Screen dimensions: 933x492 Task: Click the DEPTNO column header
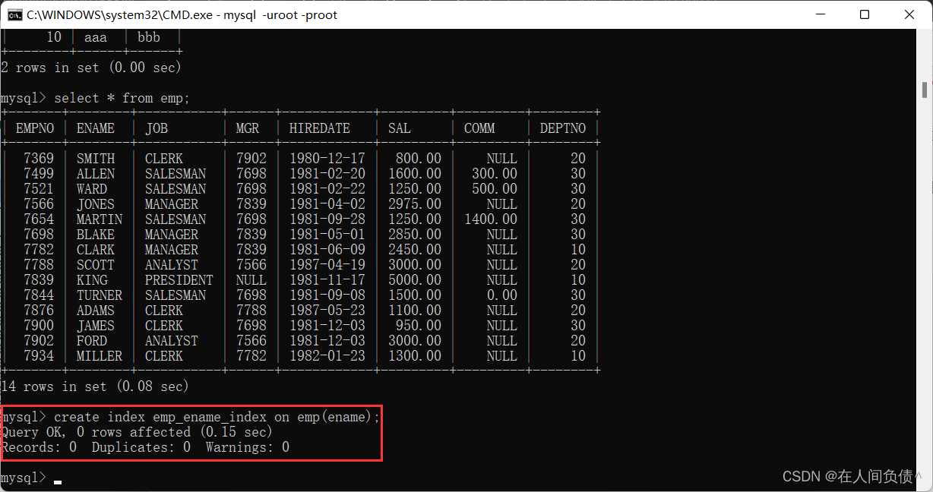click(562, 128)
